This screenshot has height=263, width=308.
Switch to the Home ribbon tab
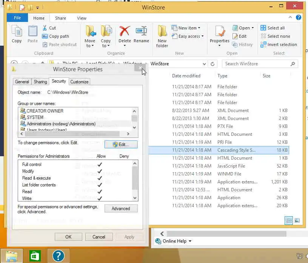39,18
